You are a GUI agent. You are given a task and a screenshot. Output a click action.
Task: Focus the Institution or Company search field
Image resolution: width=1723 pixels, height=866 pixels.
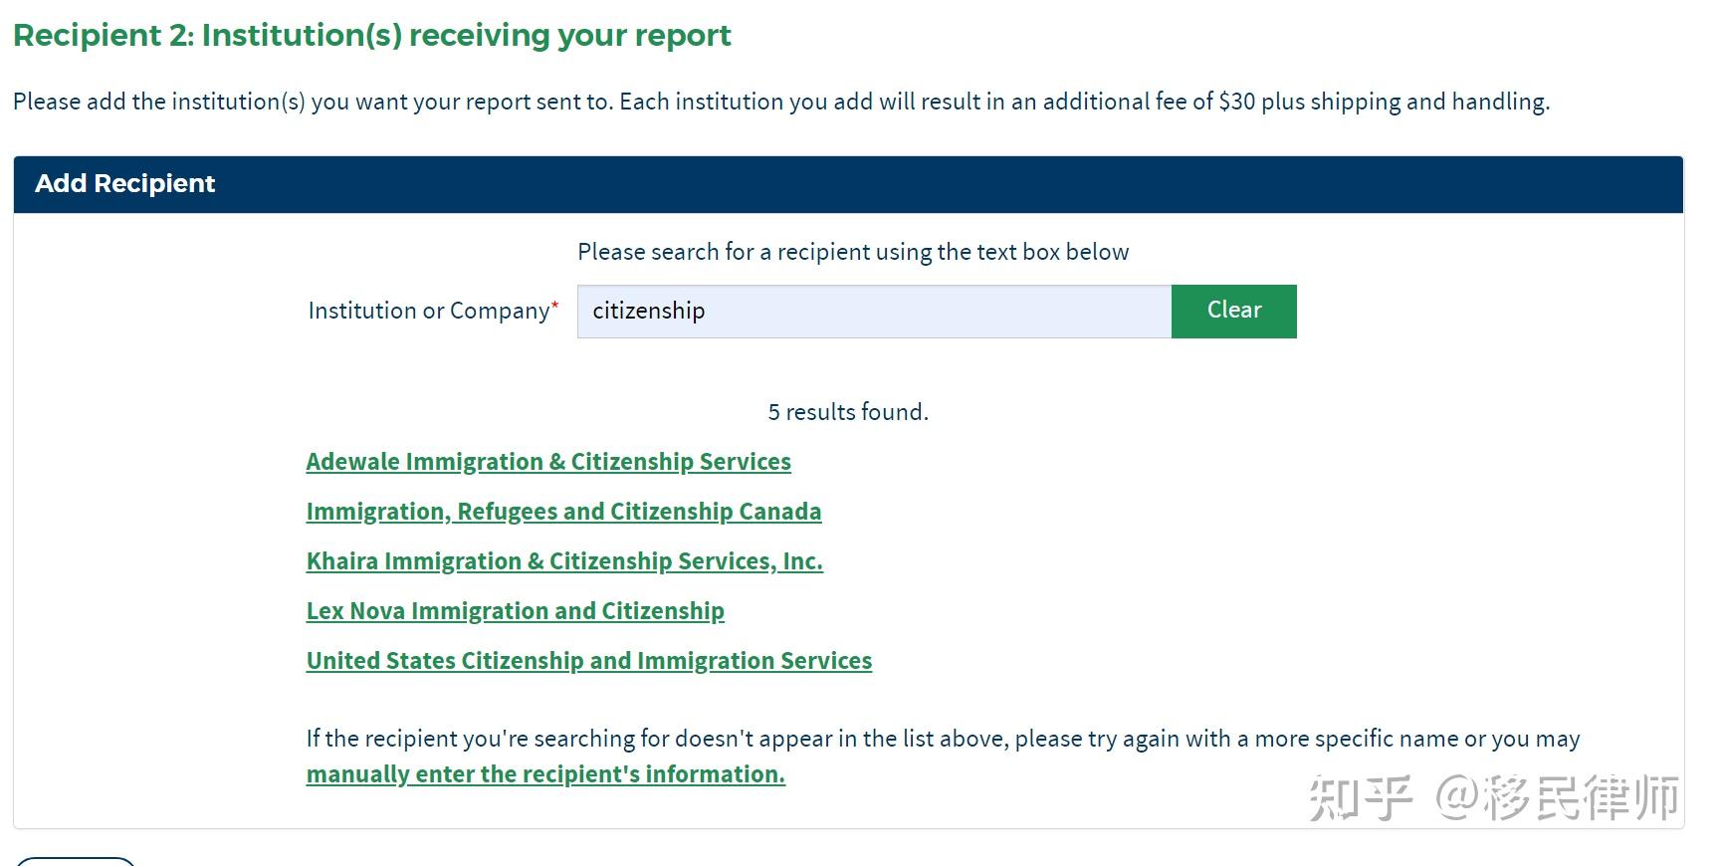(x=874, y=312)
